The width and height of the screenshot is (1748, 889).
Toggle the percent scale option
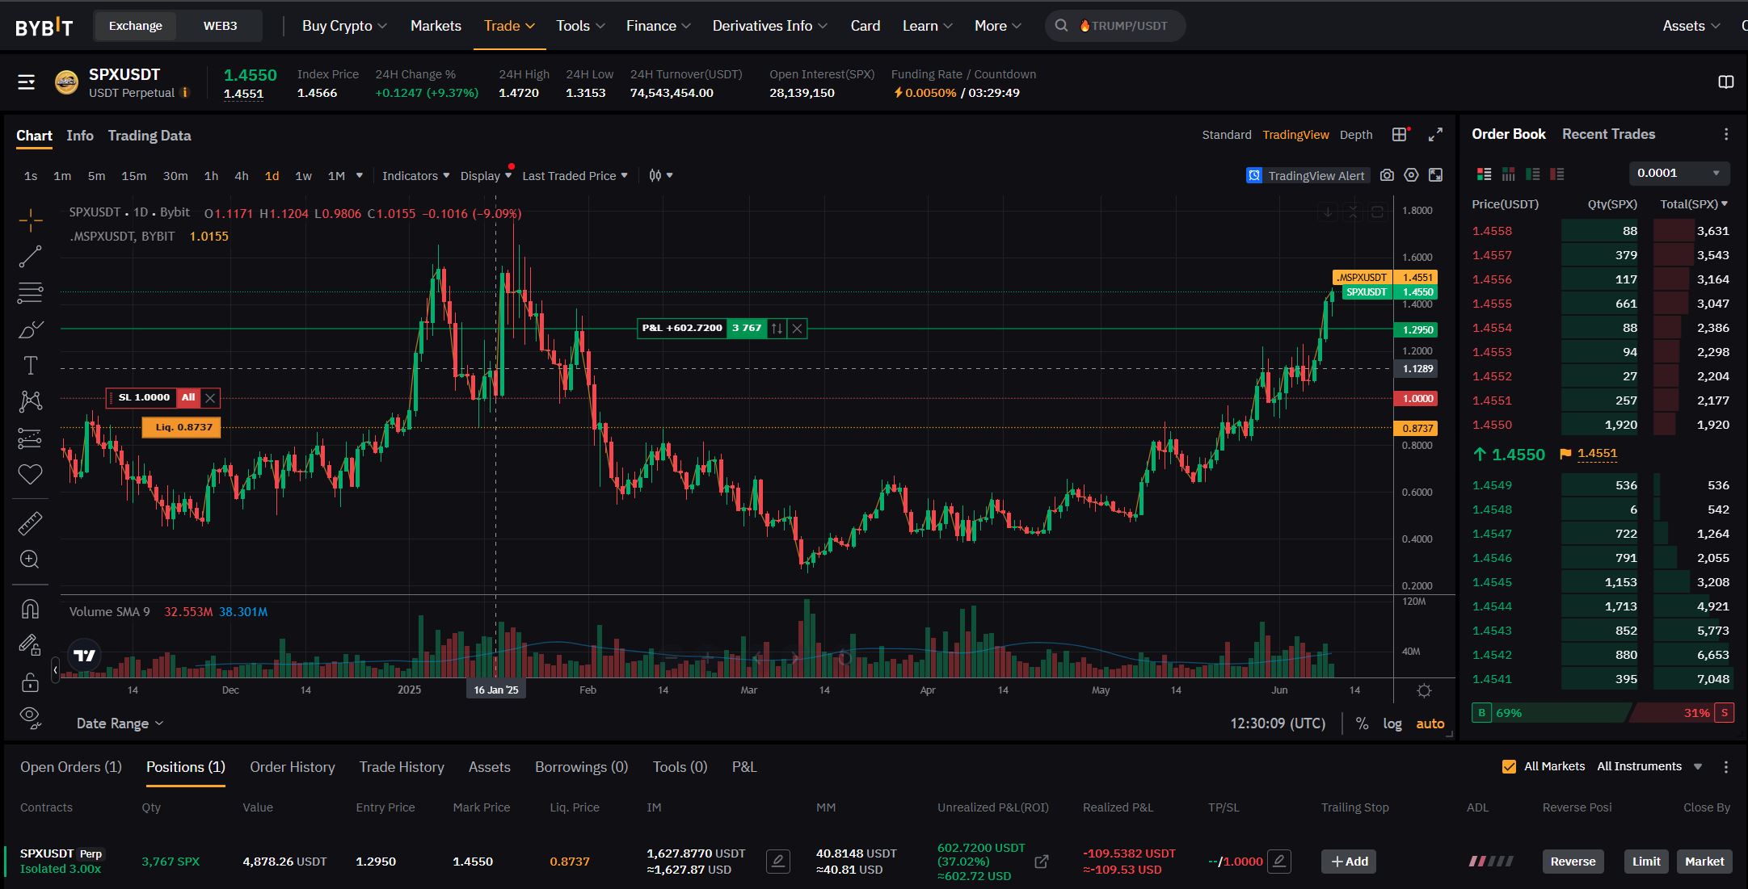(1362, 723)
